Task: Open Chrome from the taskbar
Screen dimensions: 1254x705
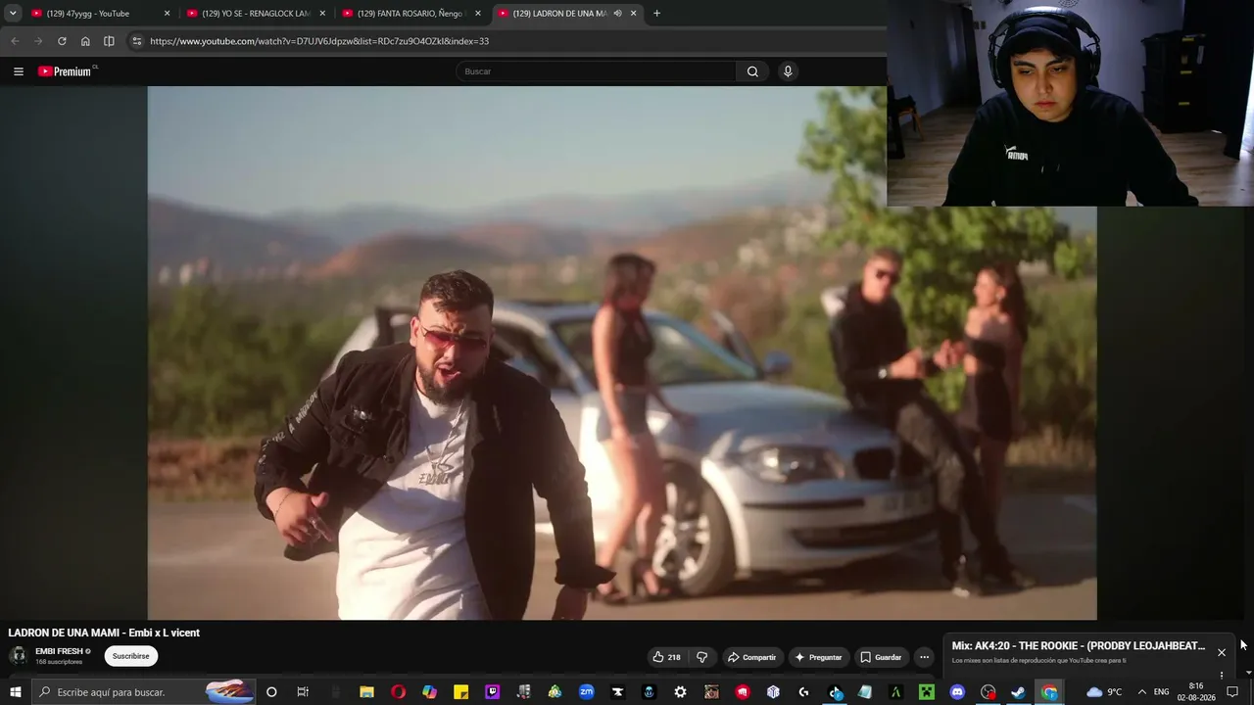Action: (1049, 692)
